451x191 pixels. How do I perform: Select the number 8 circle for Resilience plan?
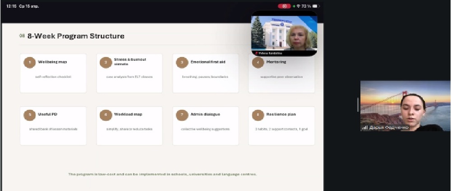point(258,115)
